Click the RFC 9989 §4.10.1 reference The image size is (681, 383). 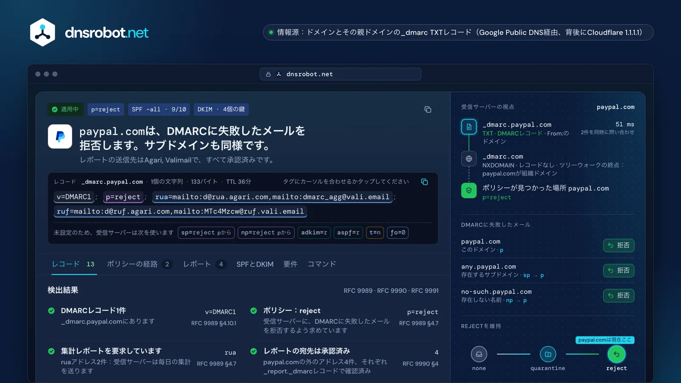[214, 323]
